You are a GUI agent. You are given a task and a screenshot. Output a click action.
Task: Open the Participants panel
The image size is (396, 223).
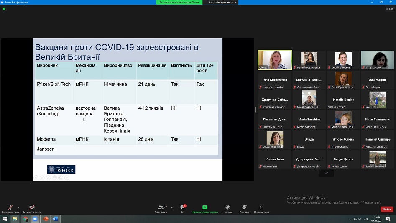(161, 208)
